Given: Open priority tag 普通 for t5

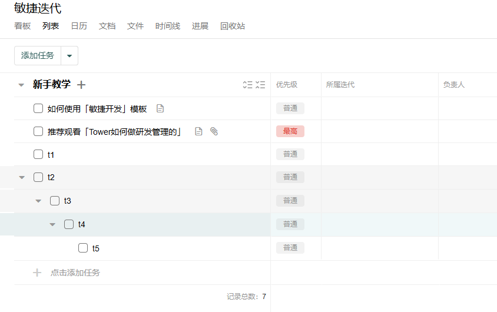Looking at the screenshot, I should coord(290,248).
